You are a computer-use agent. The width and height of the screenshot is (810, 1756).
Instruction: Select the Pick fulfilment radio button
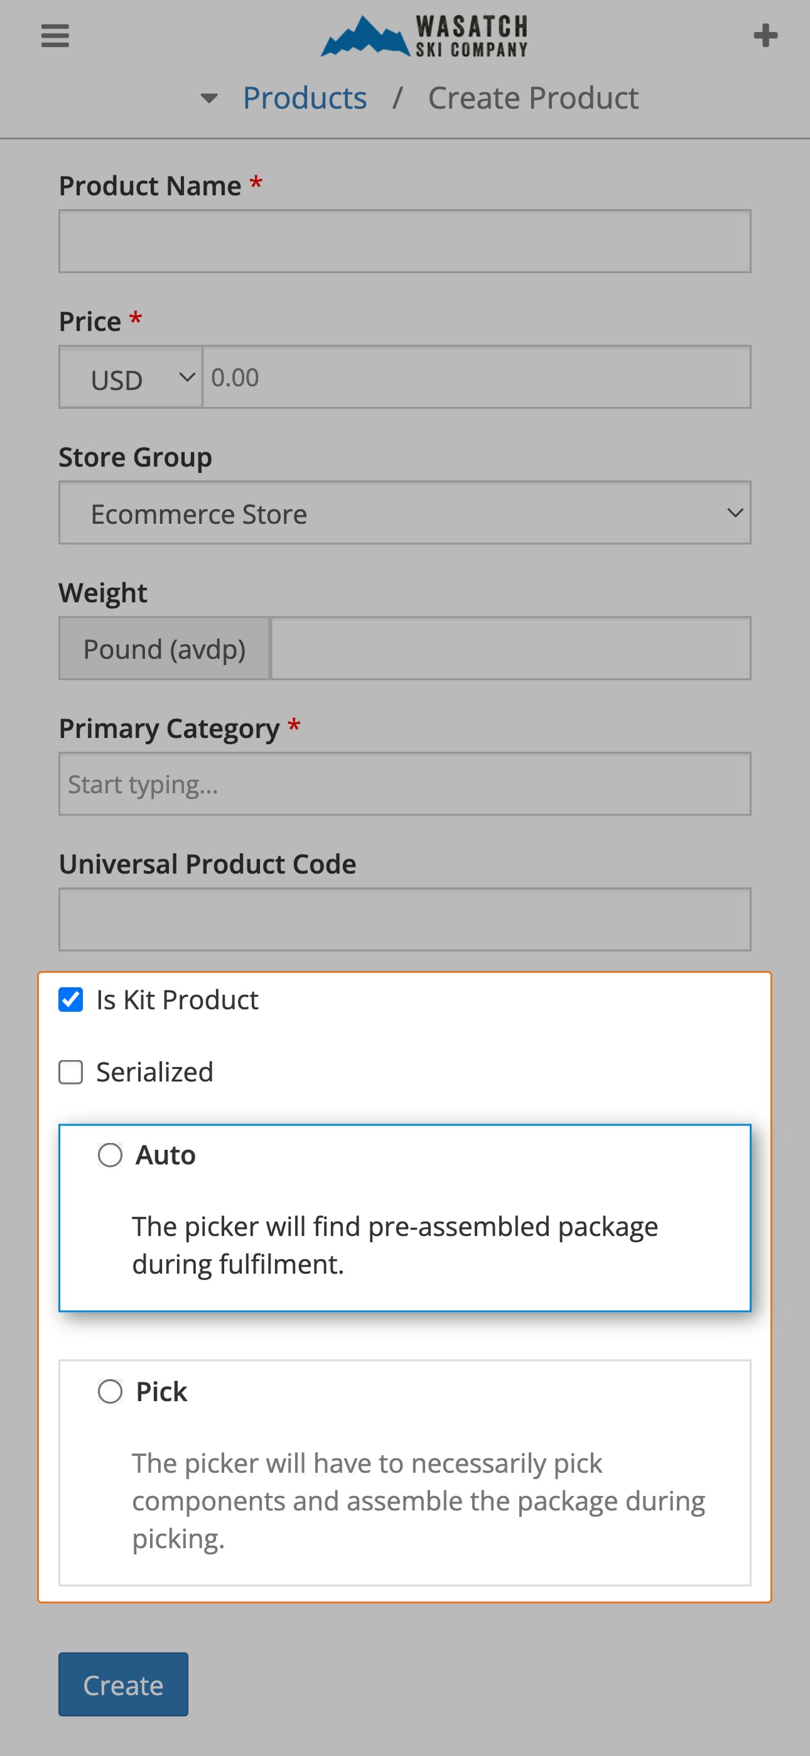click(110, 1392)
